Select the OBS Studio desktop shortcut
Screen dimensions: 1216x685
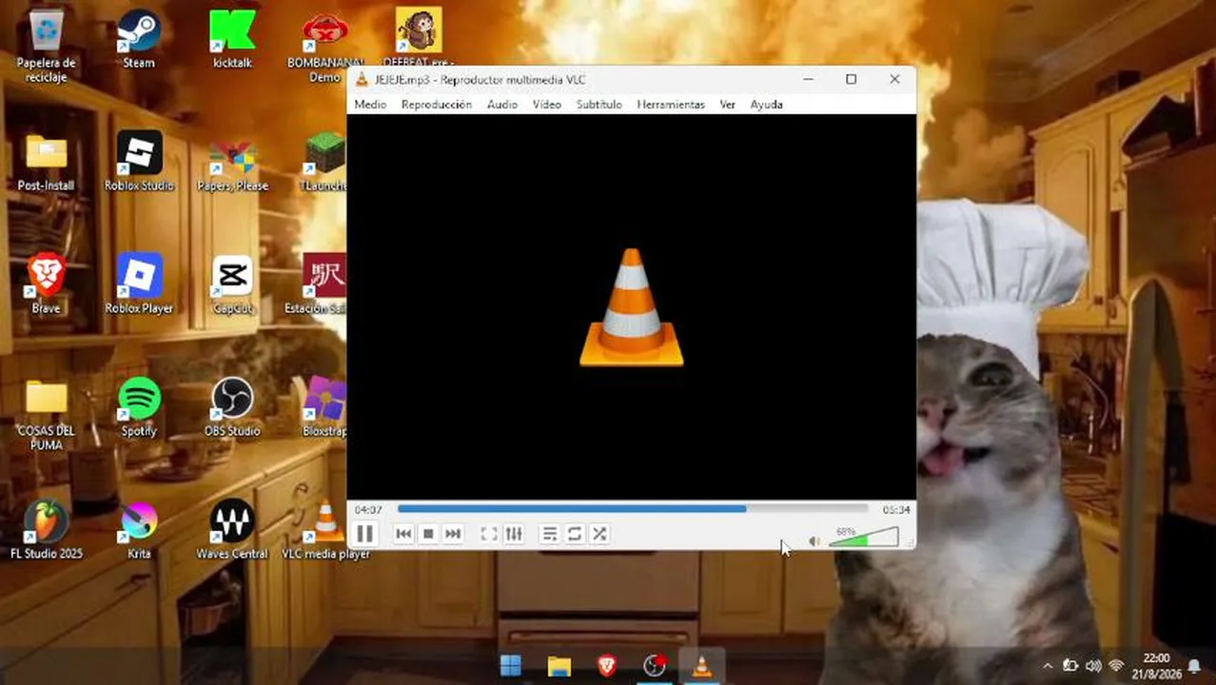(x=232, y=408)
